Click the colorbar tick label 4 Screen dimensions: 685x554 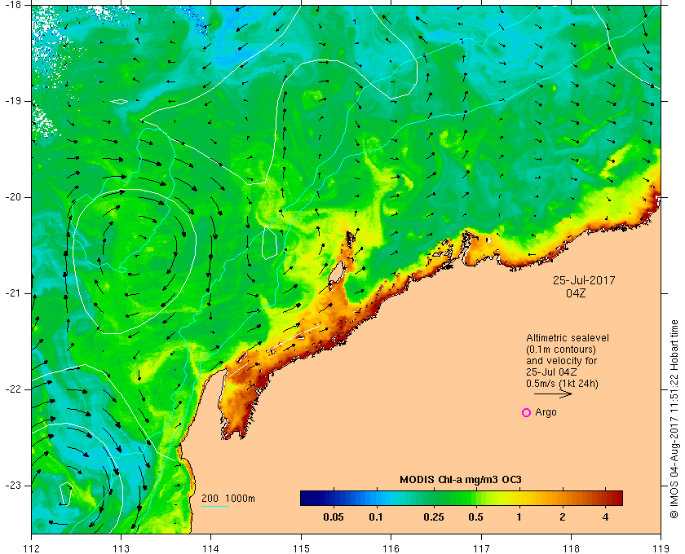605,517
